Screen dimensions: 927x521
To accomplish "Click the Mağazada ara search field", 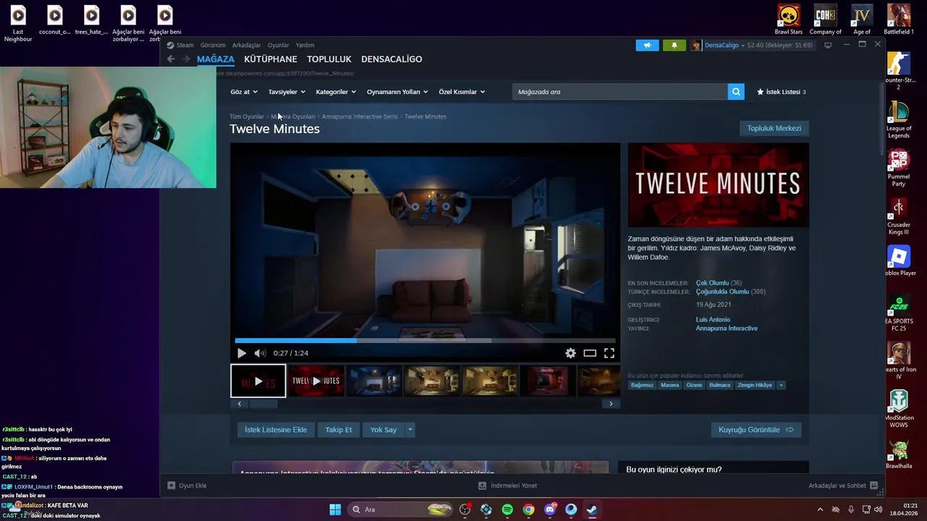I will 620,92.
